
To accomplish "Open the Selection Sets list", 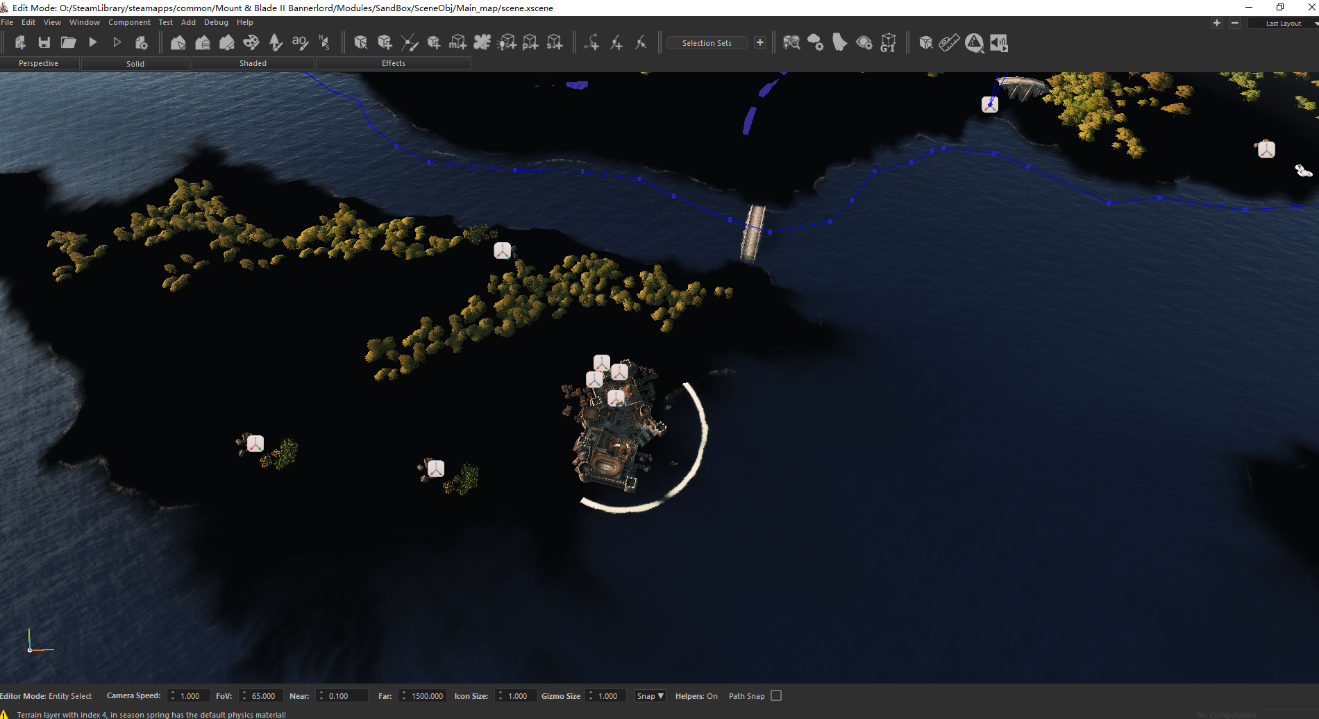I will 707,43.
